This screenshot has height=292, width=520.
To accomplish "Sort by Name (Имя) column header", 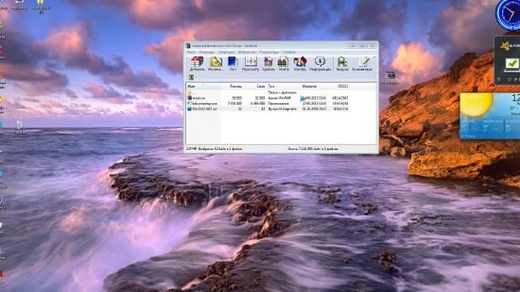I will coord(203,86).
